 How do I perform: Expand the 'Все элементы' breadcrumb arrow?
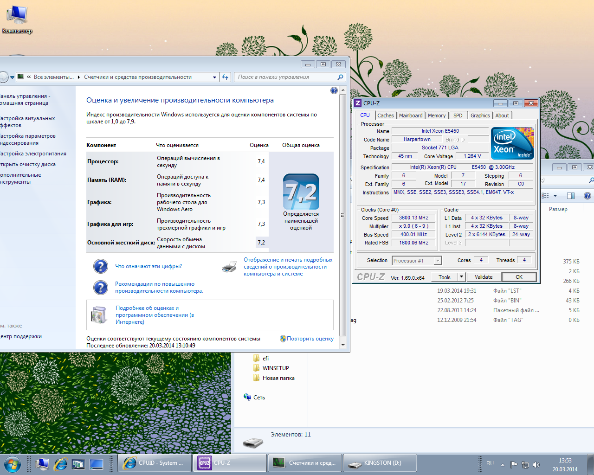point(79,77)
